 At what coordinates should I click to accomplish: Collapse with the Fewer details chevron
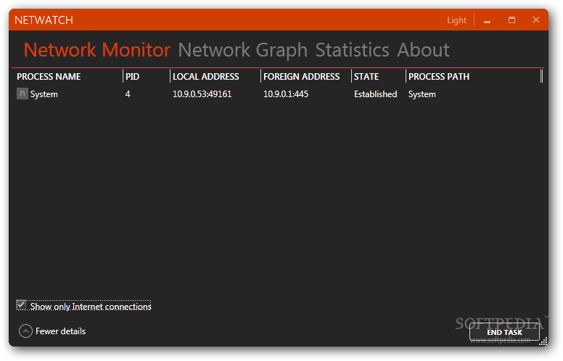pyautogui.click(x=25, y=331)
